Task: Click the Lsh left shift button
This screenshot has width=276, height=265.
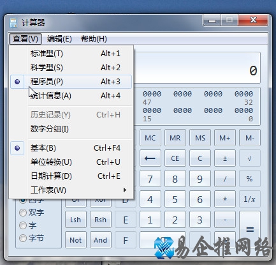Action: (x=76, y=220)
